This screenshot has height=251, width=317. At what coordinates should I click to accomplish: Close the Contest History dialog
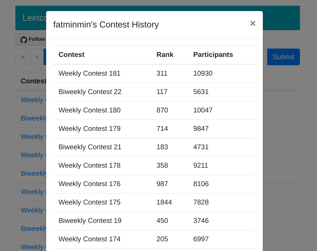(x=252, y=23)
